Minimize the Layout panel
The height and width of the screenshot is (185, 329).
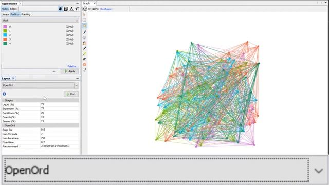(77, 78)
